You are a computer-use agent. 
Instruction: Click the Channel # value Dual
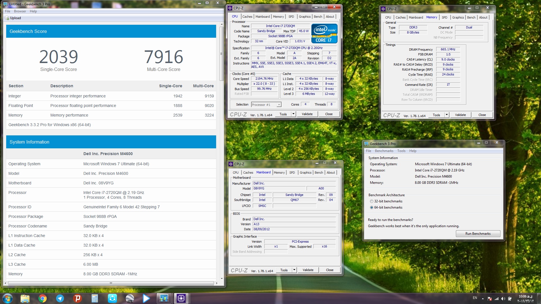[x=469, y=27]
